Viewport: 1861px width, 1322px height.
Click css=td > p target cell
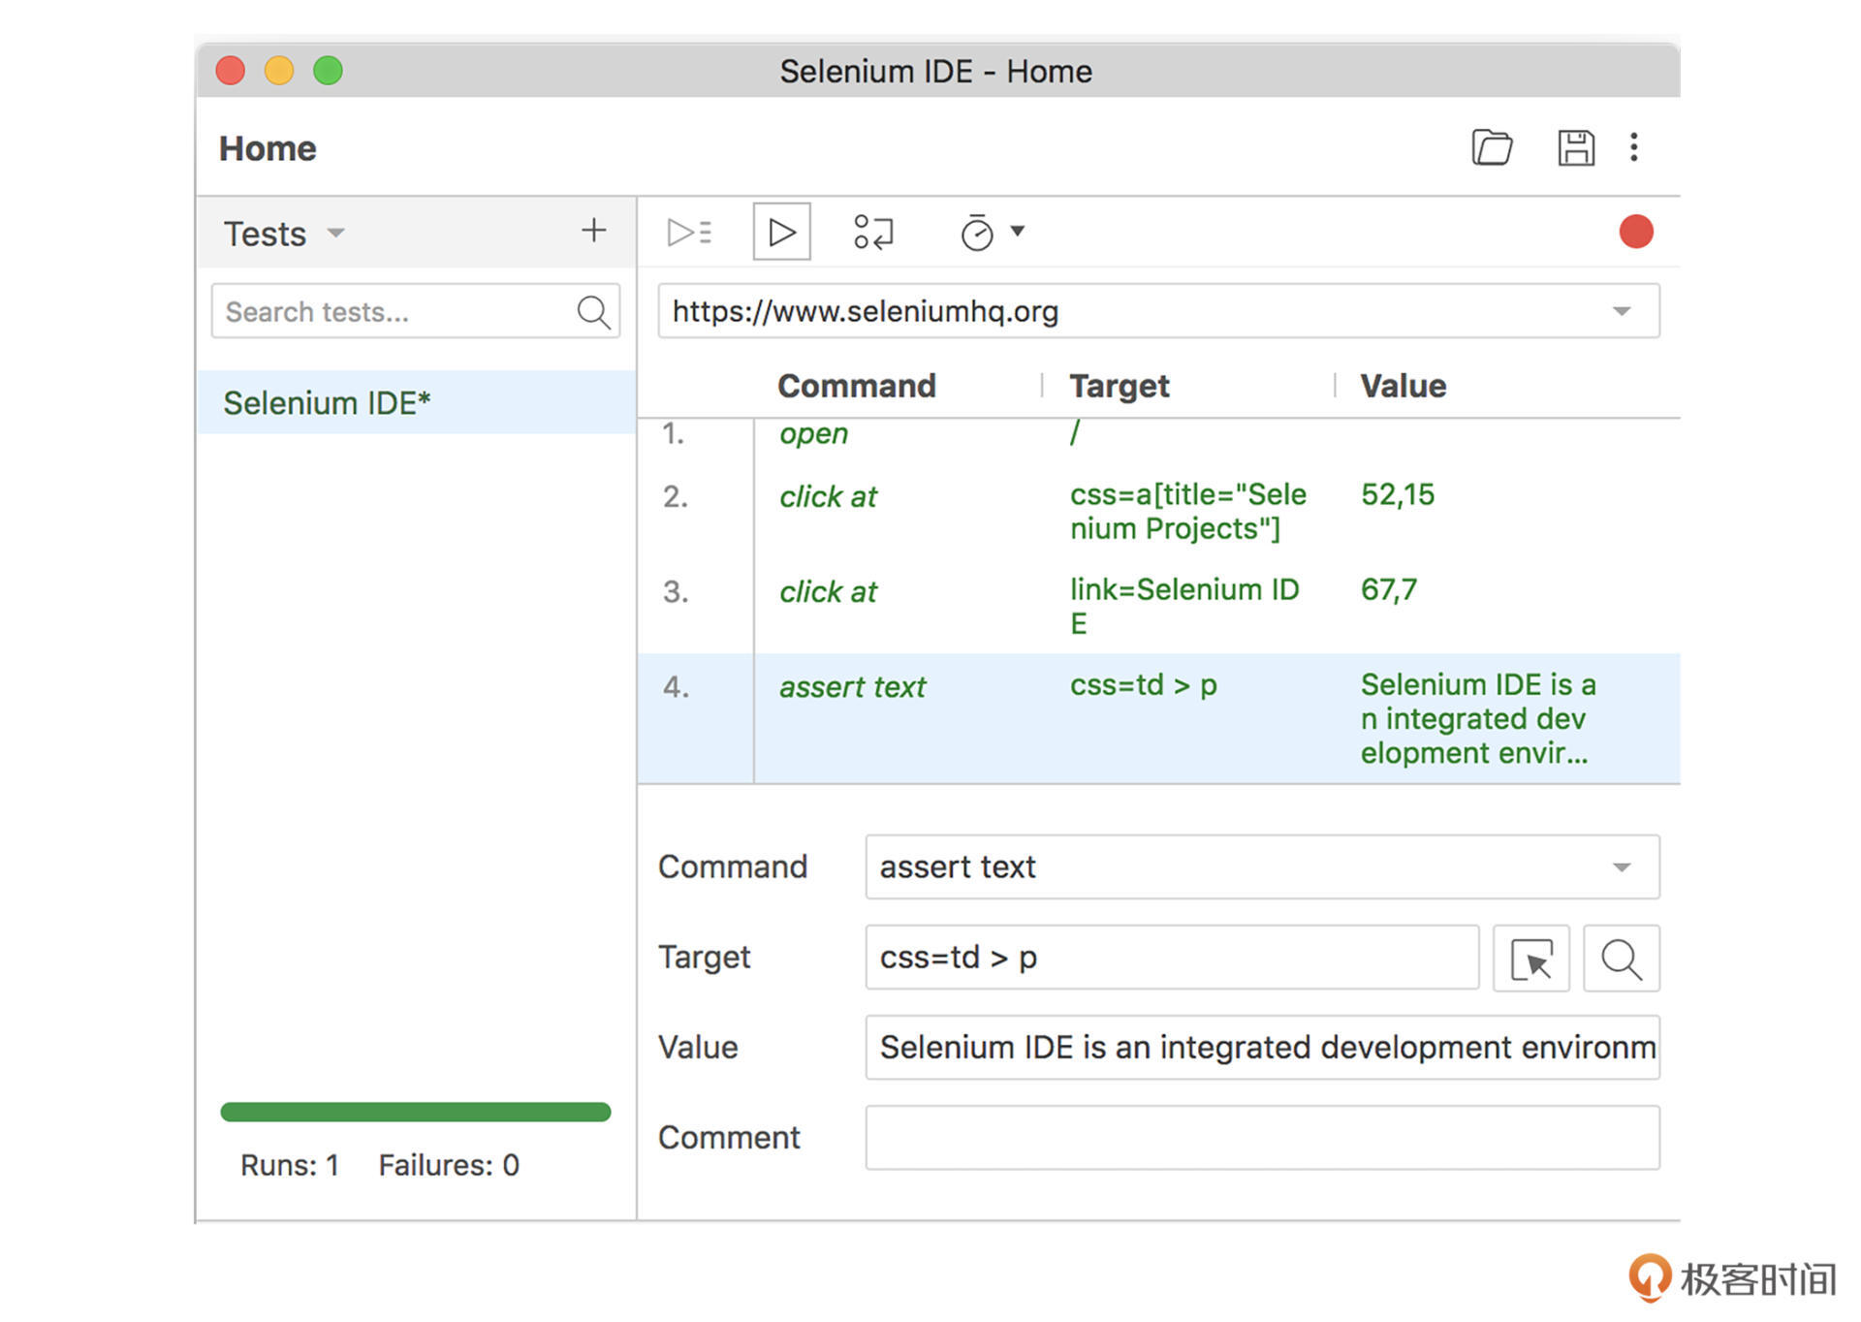click(x=1143, y=685)
